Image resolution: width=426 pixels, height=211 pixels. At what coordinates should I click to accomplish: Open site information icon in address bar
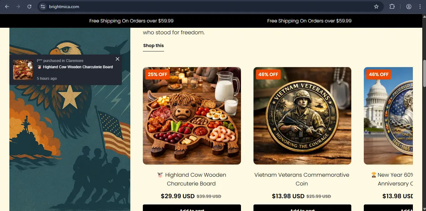[x=43, y=7]
